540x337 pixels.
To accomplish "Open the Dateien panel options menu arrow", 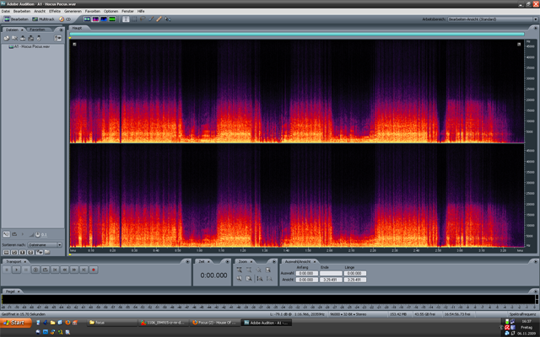I will pos(61,29).
